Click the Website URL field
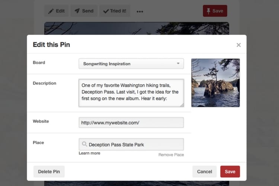Viewport: 279px width, 186px height. tap(131, 122)
